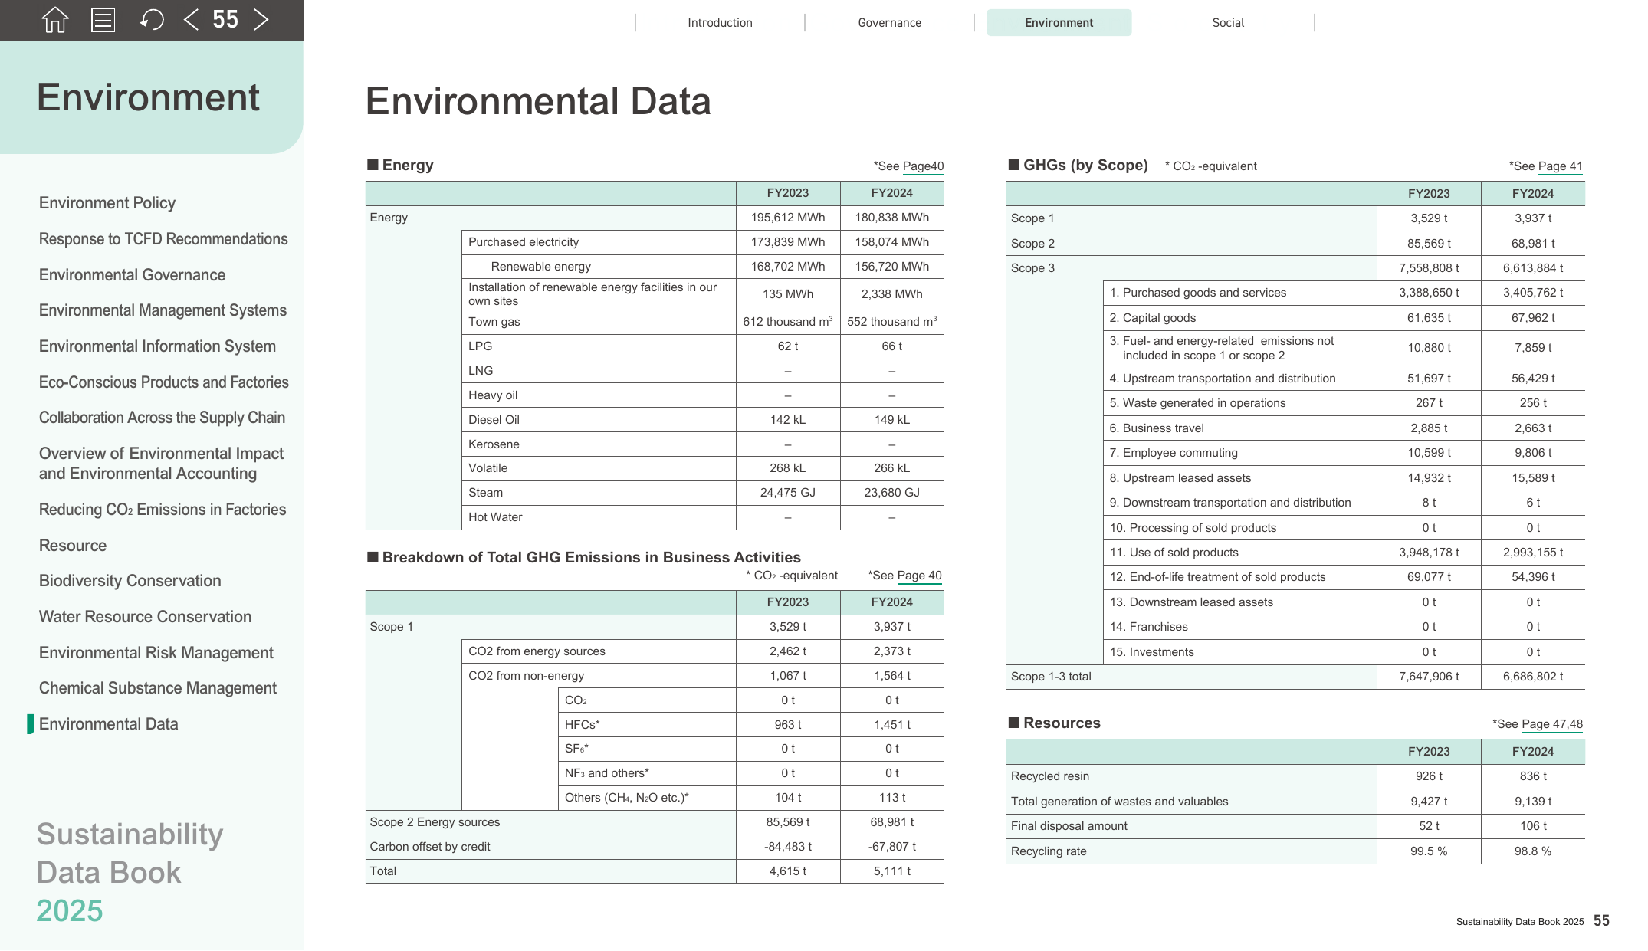The height and width of the screenshot is (951, 1648).
Task: Go to the home page icon
Action: [x=54, y=20]
